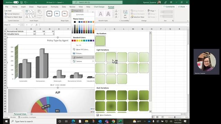The image size is (221, 124).
Task: Click the Insert Function fx icon
Action: pos(37,25)
